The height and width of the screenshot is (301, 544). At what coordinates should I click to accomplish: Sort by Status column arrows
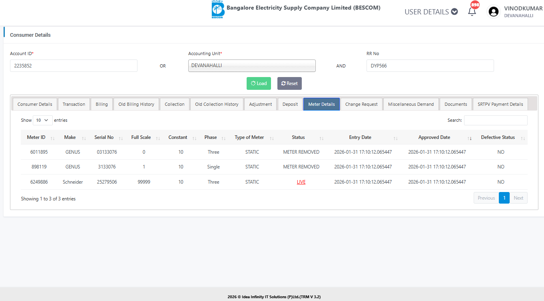pos(321,138)
